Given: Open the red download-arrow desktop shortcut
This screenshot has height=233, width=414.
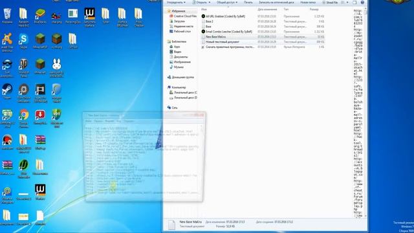Looking at the screenshot, I should click(40, 116).
